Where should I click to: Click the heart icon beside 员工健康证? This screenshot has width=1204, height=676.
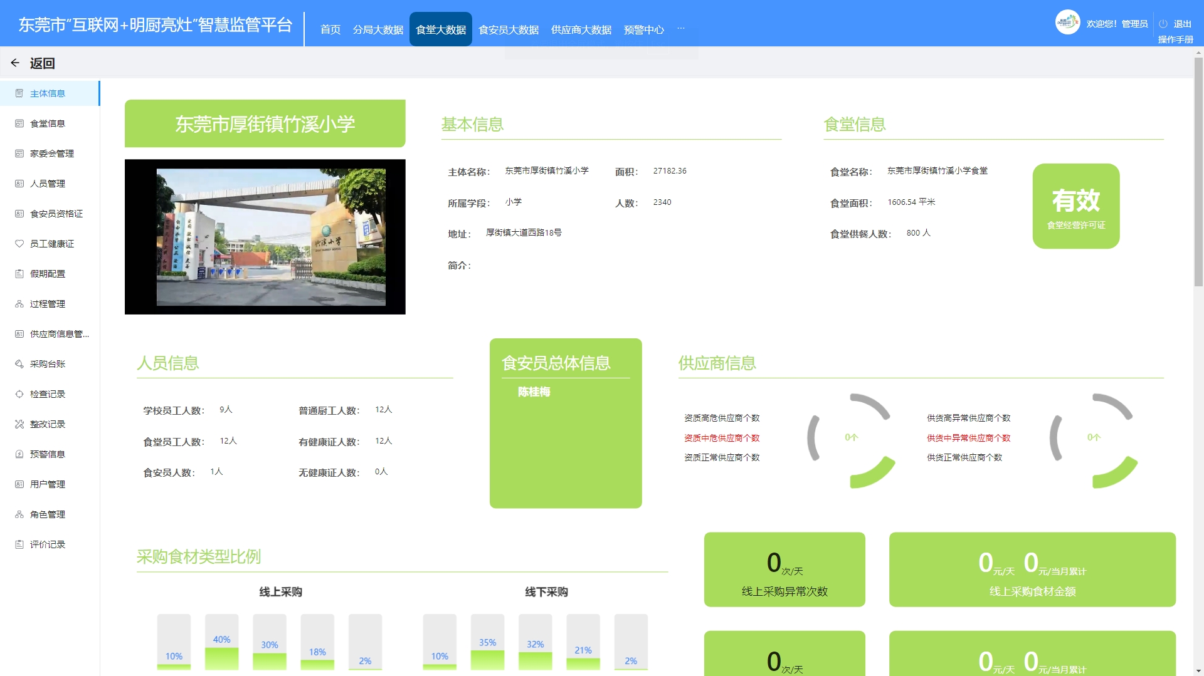[x=19, y=244]
